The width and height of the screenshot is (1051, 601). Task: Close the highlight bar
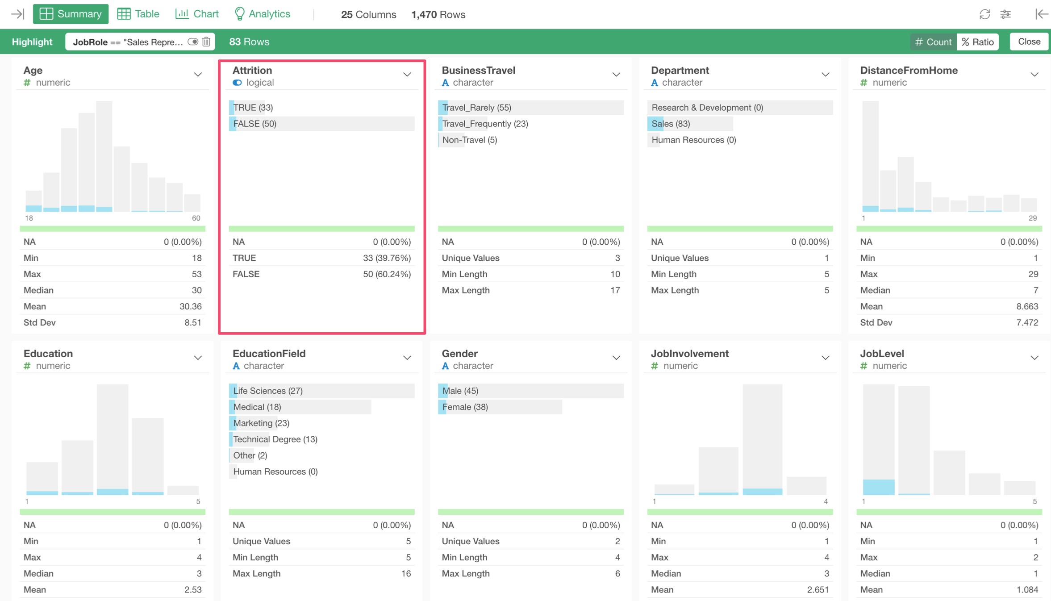tap(1029, 42)
